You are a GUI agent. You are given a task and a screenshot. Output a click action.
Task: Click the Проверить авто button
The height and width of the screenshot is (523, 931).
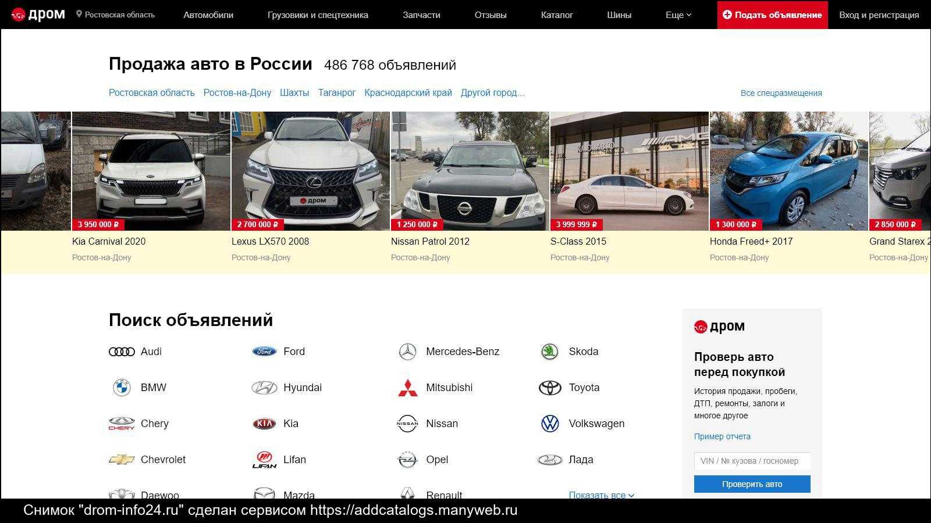pyautogui.click(x=752, y=484)
